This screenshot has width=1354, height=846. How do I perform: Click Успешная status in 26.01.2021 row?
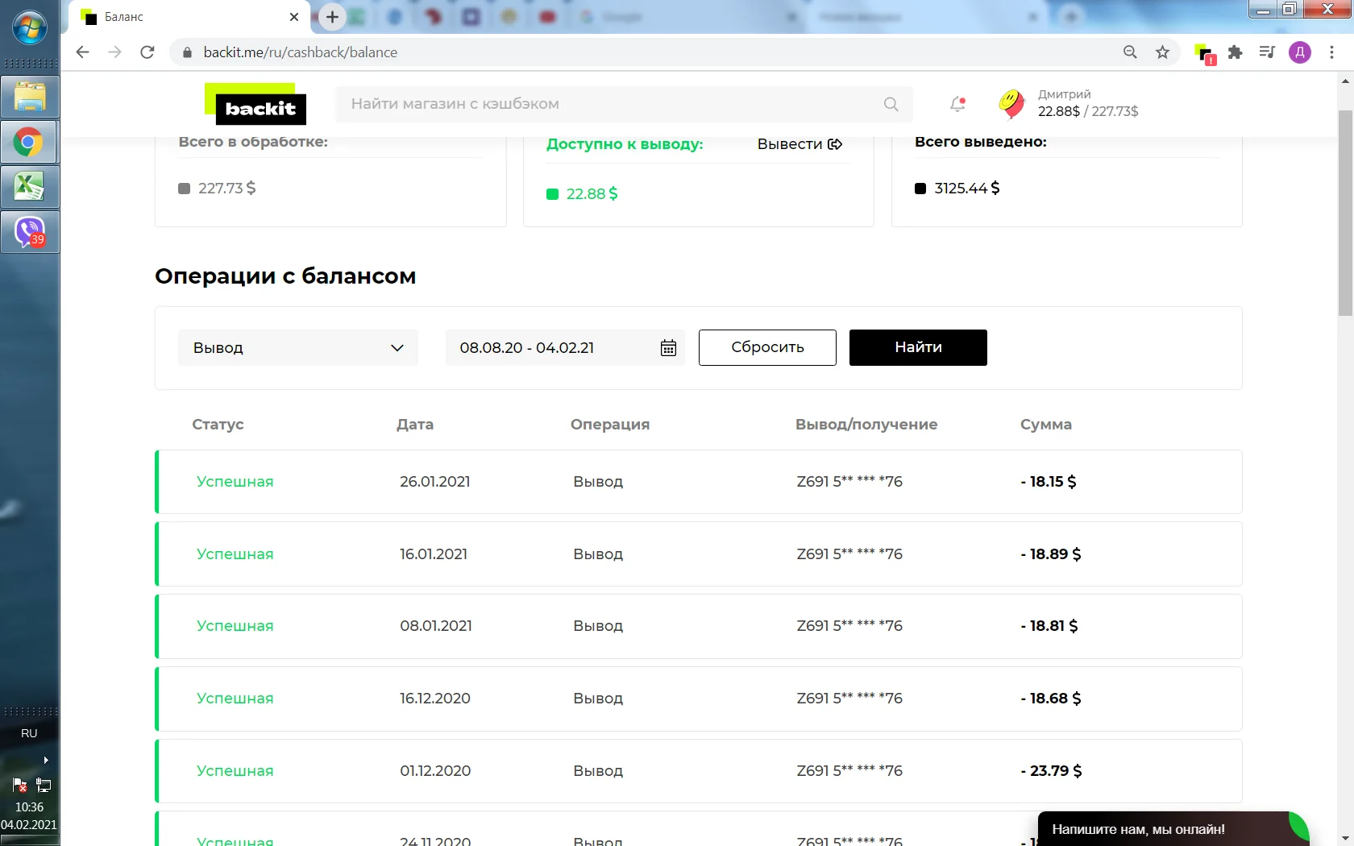coord(235,482)
